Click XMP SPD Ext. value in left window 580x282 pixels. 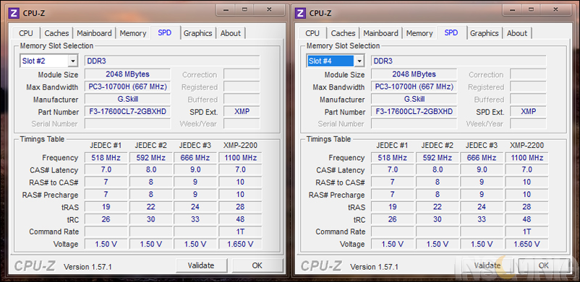242,112
